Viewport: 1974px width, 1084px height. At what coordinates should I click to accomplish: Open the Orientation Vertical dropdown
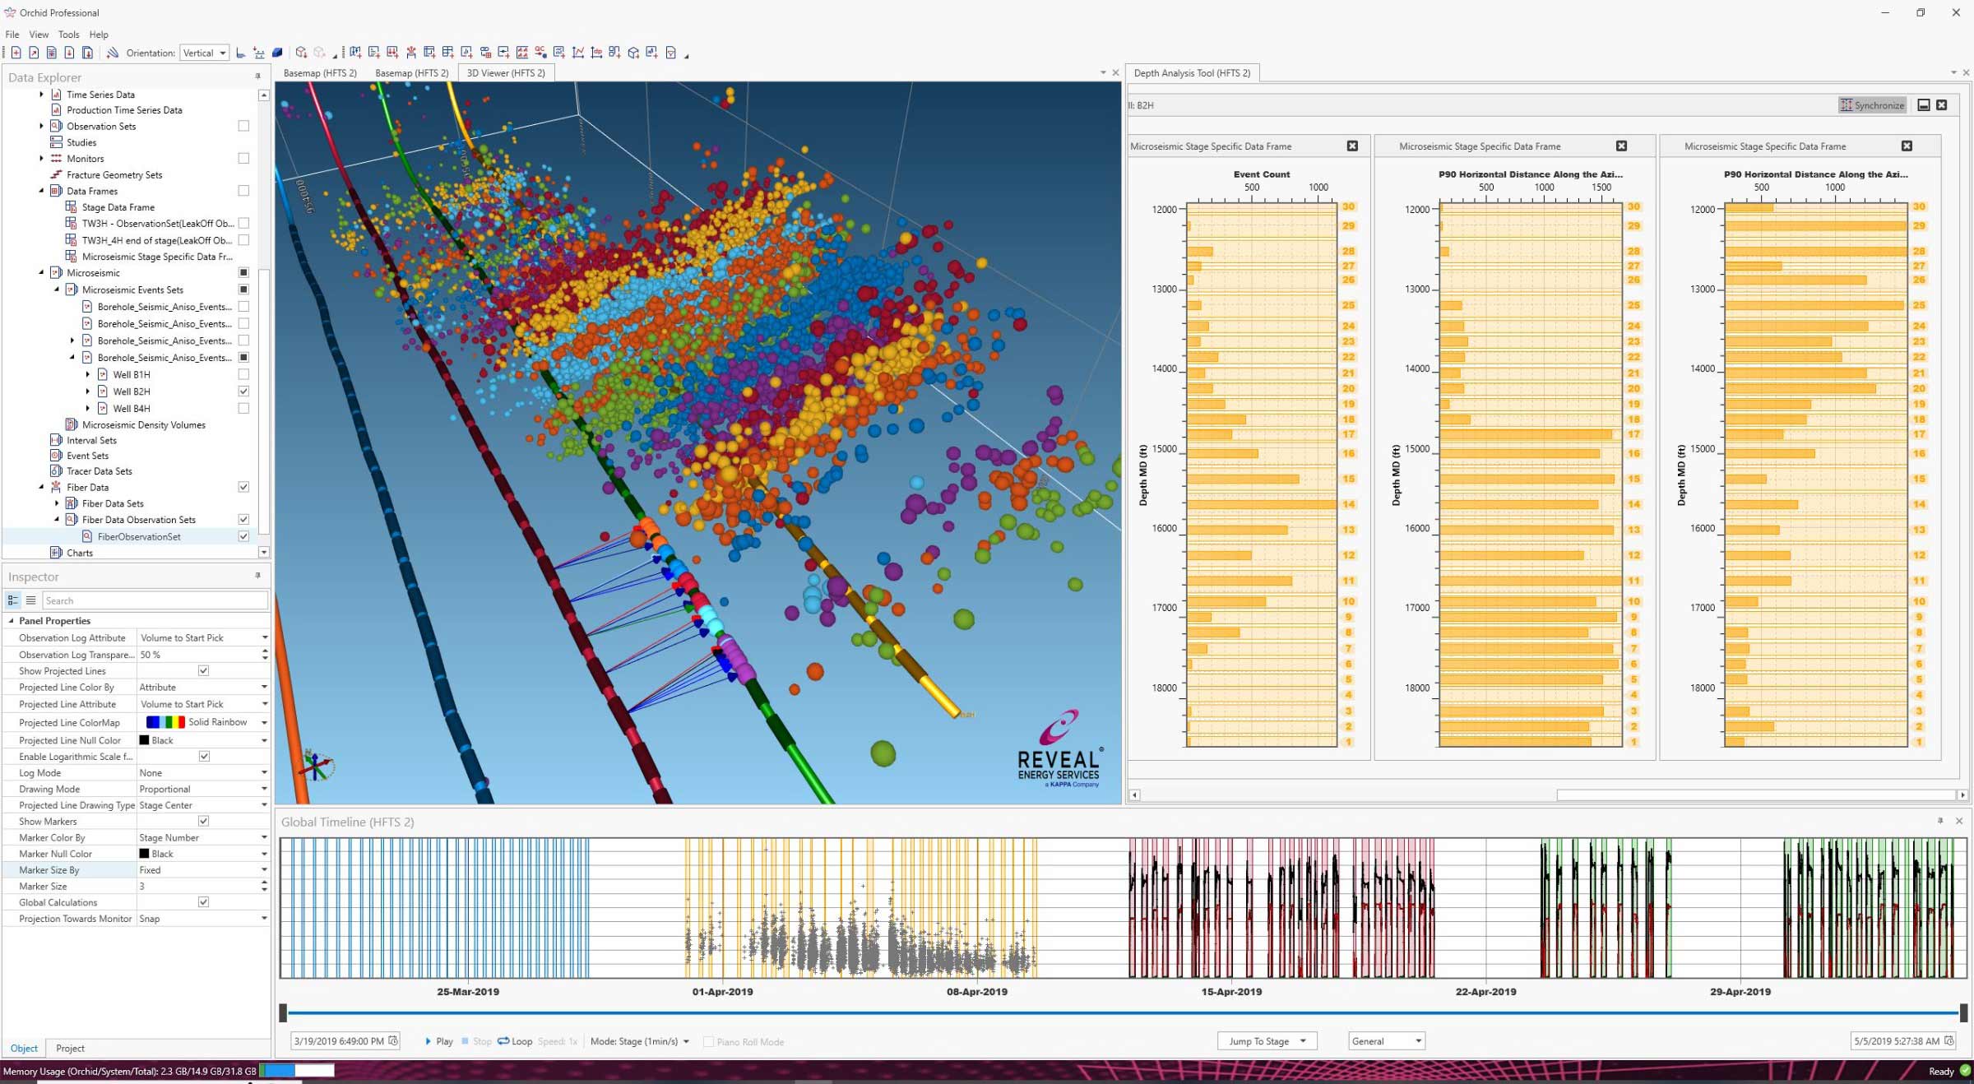204,53
